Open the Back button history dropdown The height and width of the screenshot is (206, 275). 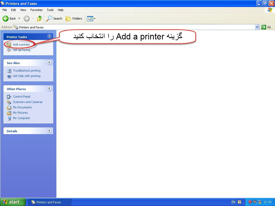click(x=19, y=19)
